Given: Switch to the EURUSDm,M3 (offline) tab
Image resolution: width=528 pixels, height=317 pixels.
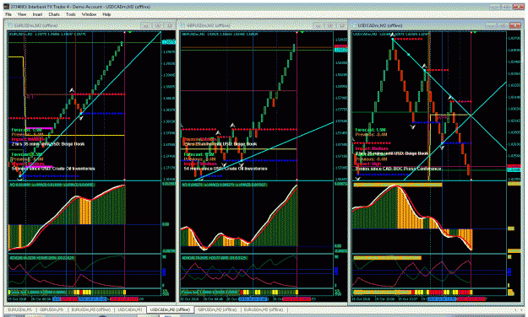Looking at the screenshot, I should (x=91, y=309).
